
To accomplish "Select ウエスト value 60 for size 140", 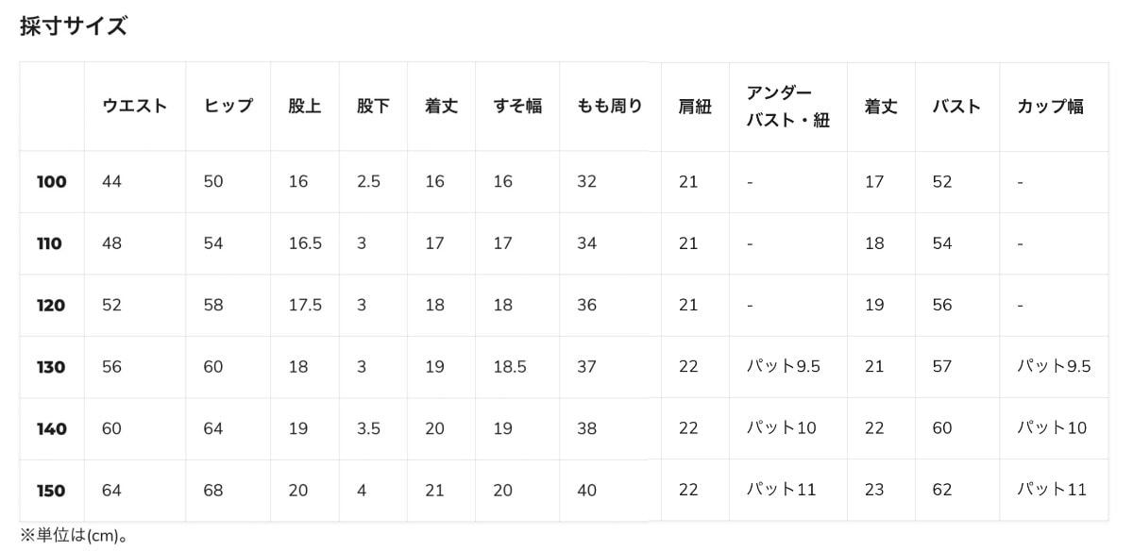I will (x=111, y=428).
